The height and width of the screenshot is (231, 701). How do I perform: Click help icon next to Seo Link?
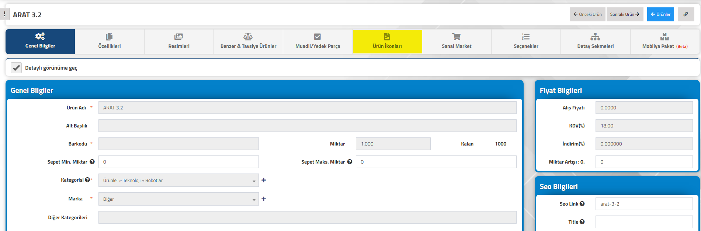coord(582,204)
